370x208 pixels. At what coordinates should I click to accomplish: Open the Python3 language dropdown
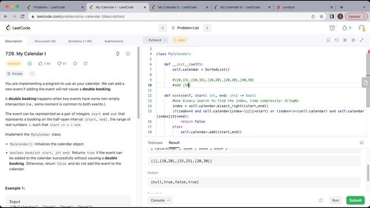(156, 40)
